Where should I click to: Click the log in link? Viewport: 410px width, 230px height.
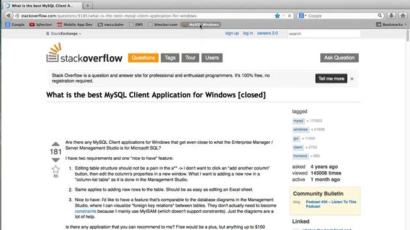248,33
